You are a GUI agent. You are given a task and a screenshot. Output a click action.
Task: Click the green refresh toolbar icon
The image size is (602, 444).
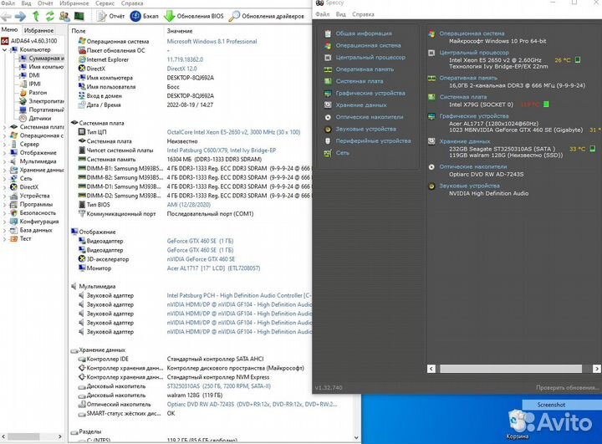(x=50, y=16)
